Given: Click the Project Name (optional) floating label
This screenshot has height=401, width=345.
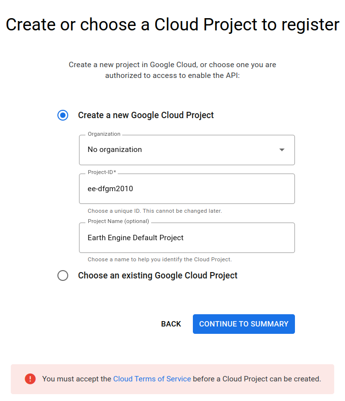Looking at the screenshot, I should (118, 222).
